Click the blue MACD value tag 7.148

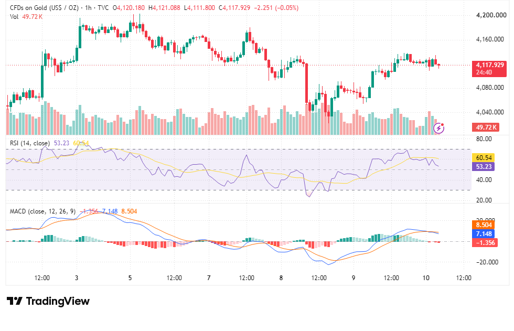[484, 233]
